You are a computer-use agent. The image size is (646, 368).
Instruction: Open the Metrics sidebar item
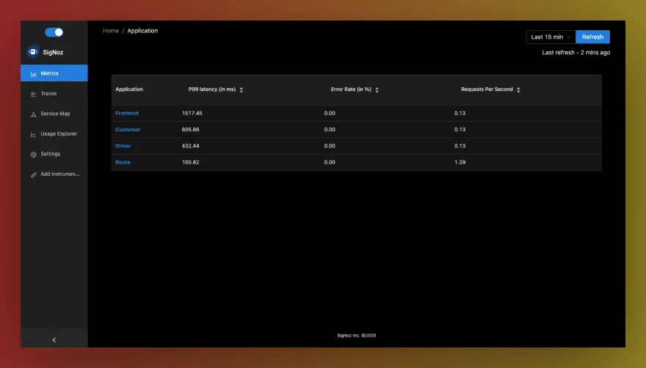point(54,73)
